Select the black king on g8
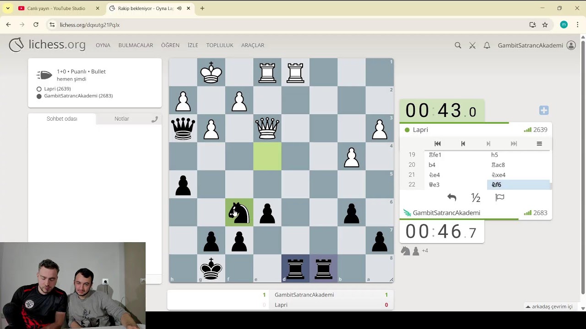This screenshot has height=329, width=586. [x=211, y=269]
